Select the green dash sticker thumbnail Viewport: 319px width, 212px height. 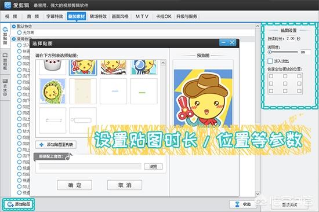coord(144,92)
